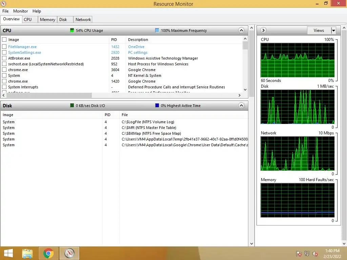347x260 pixels.
Task: Switch to the Network tab
Action: tap(83, 19)
